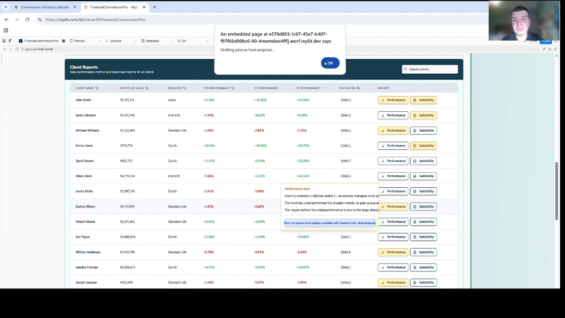Open a new browser tab
Image resolution: width=565 pixels, height=318 pixels.
pos(154,7)
